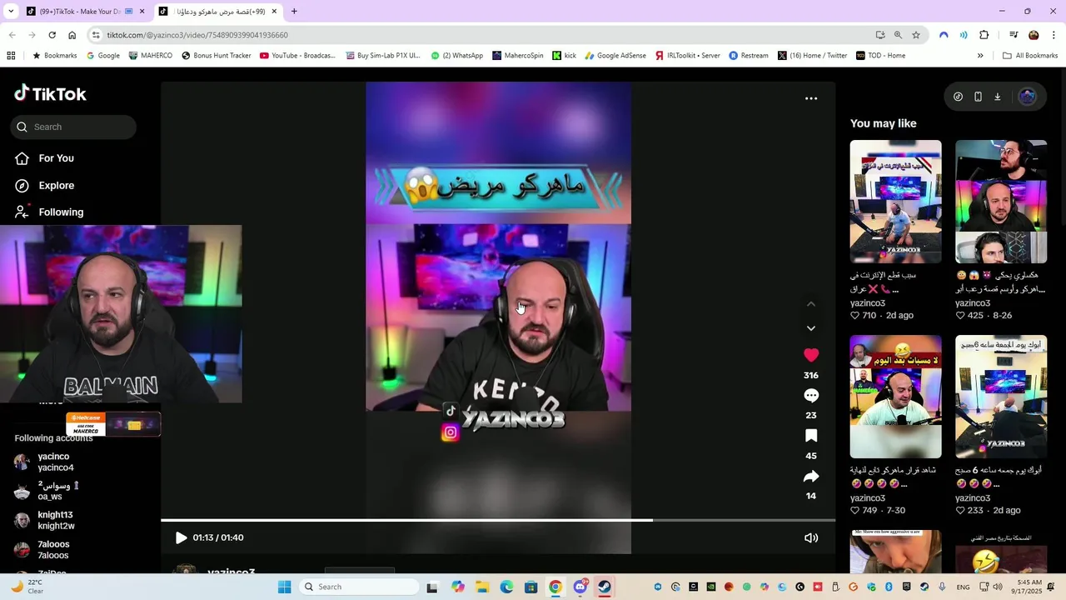Go to browser home page
This screenshot has height=600, width=1066.
(x=72, y=35)
